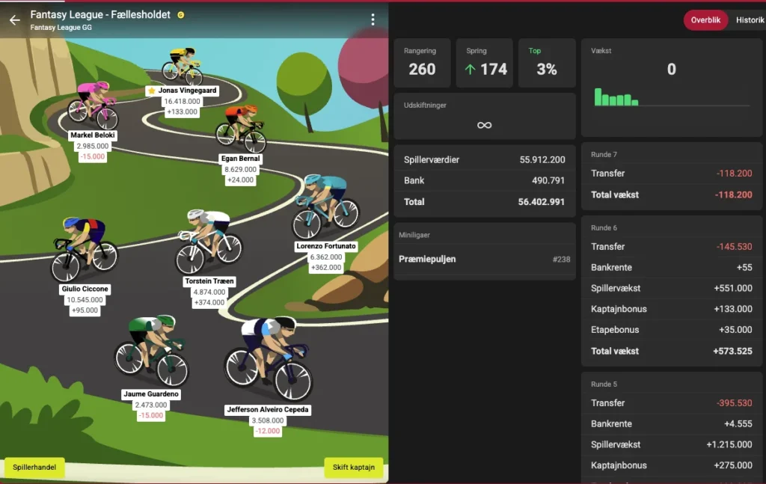This screenshot has height=484, width=766.
Task: Click the Spring 174 card
Action: click(x=484, y=63)
